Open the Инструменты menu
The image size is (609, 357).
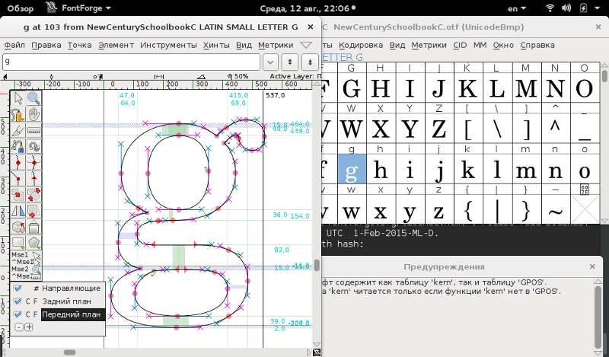(x=168, y=45)
